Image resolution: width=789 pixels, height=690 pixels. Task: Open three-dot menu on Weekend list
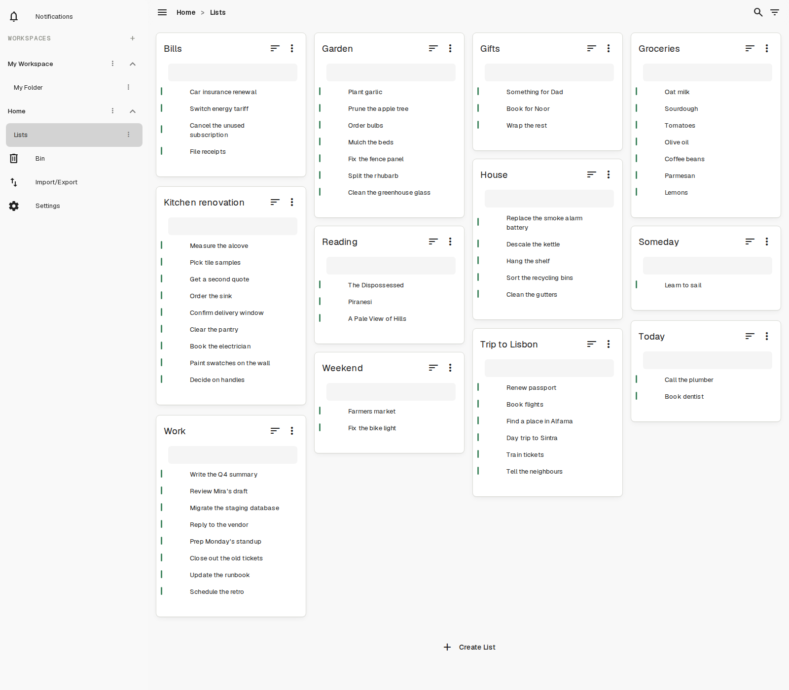tap(450, 368)
